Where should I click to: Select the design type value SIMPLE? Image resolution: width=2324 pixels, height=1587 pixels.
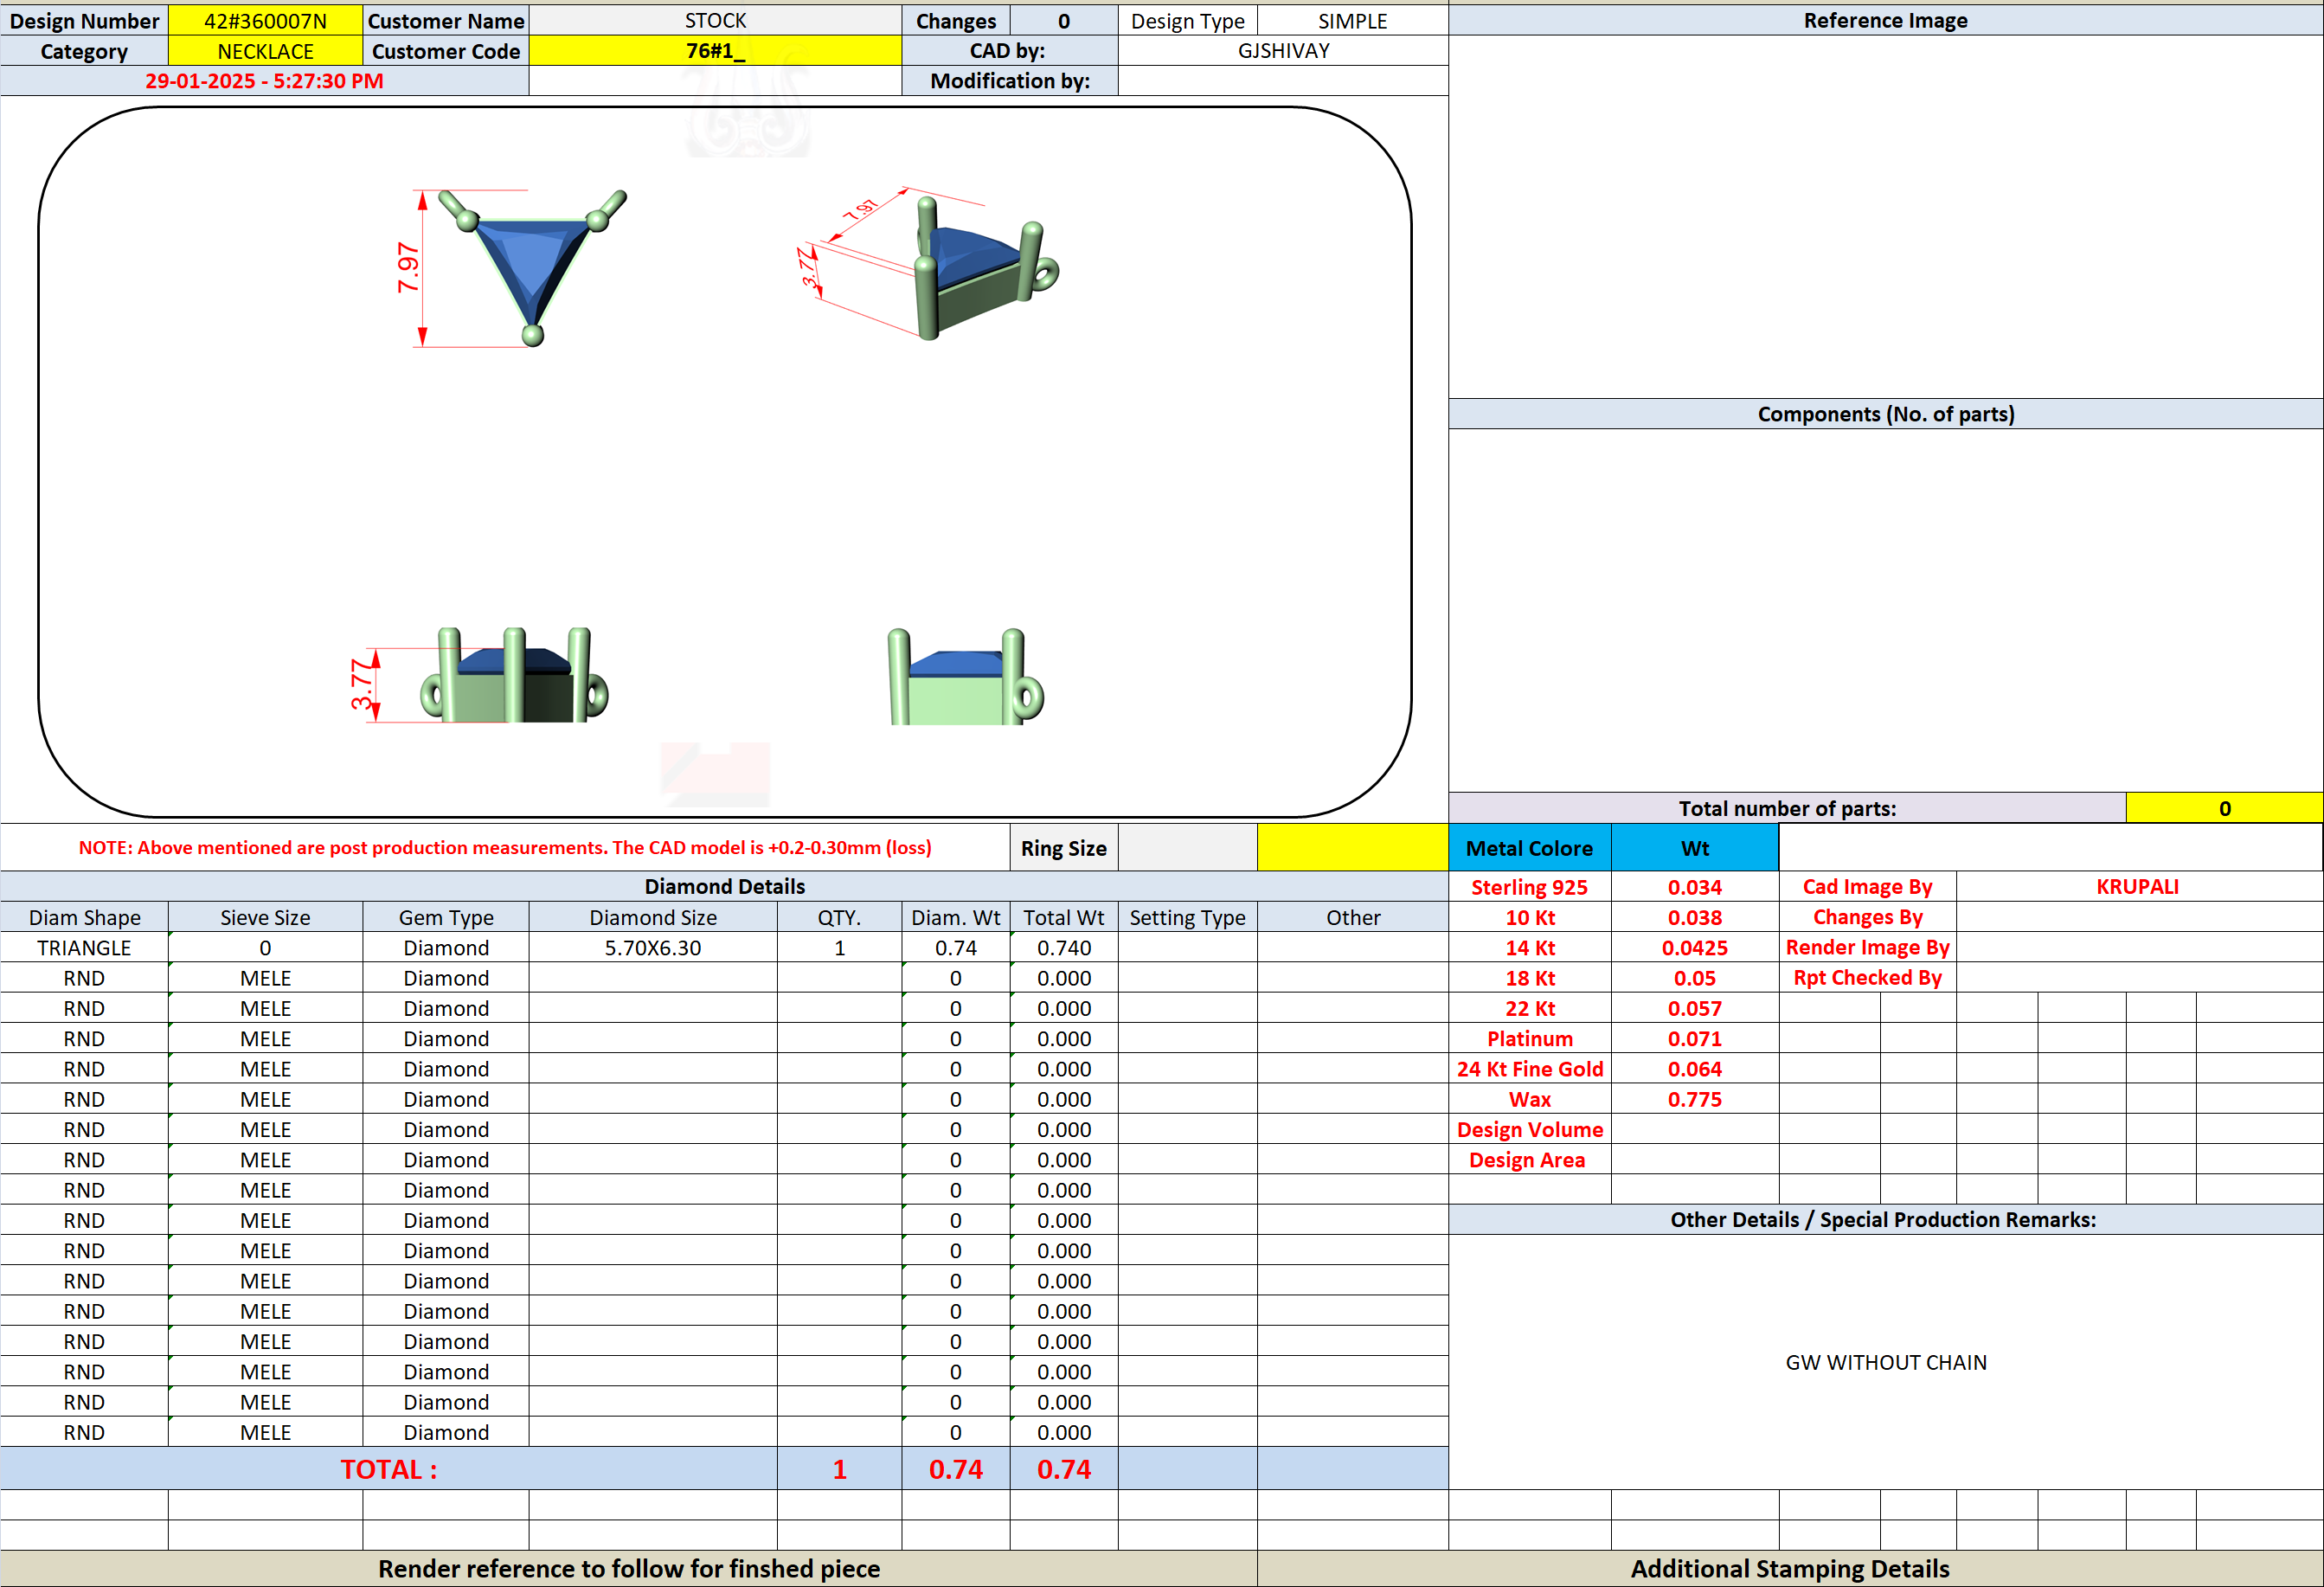(1352, 20)
